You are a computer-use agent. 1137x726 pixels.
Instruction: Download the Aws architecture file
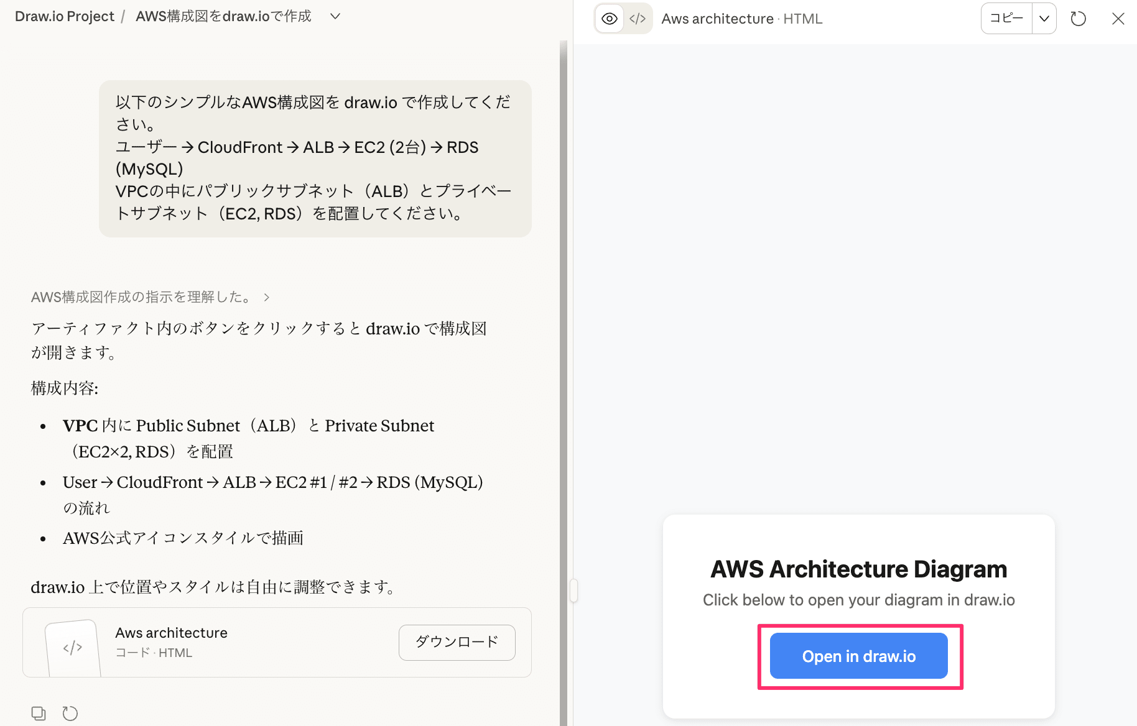[x=457, y=642]
